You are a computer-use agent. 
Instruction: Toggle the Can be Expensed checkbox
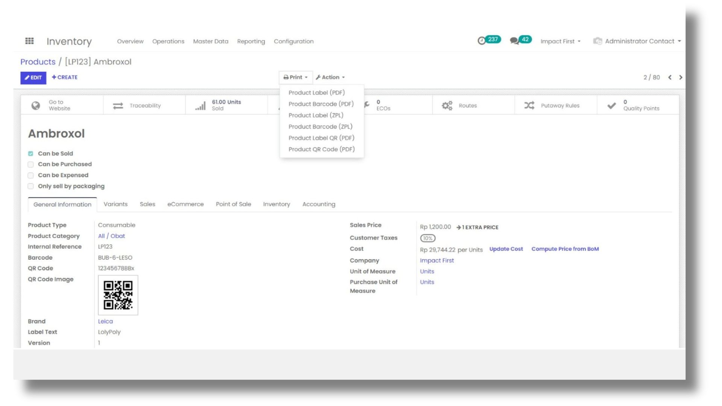tap(31, 175)
